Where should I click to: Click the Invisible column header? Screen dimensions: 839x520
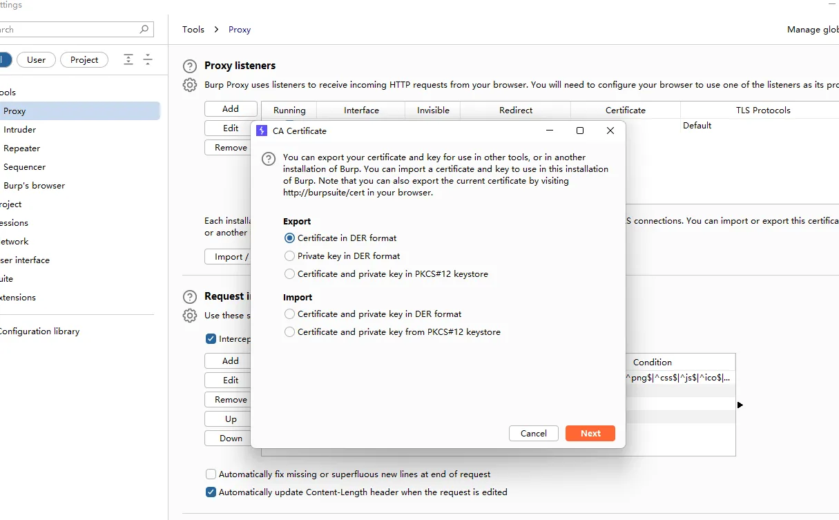point(433,110)
